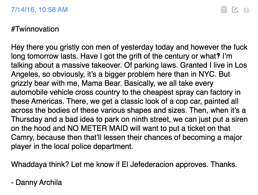This screenshot has width=258, height=195.
Task: Place cursor at Hey there opening words
Action: [28, 47]
